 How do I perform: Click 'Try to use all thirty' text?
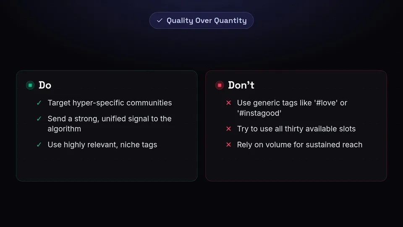point(296,129)
